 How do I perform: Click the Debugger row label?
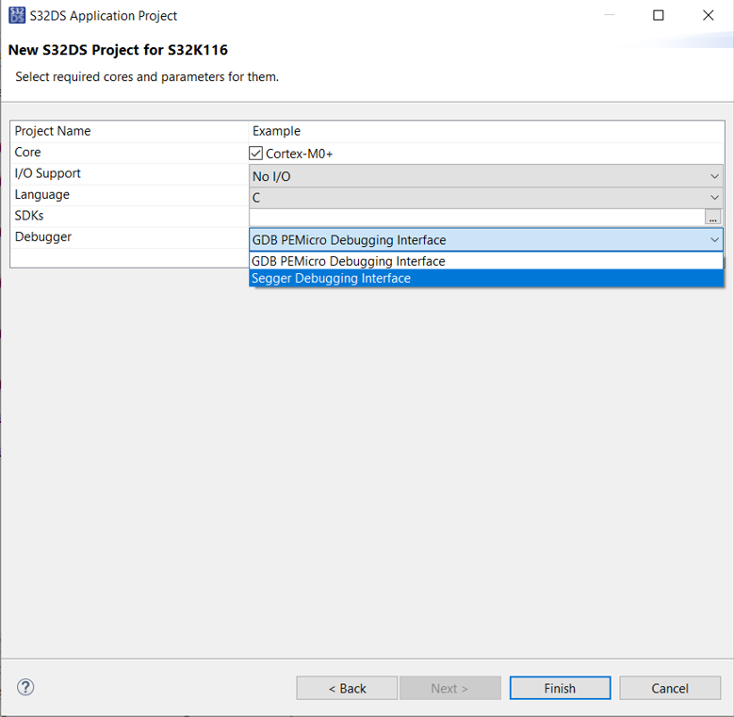click(x=43, y=236)
